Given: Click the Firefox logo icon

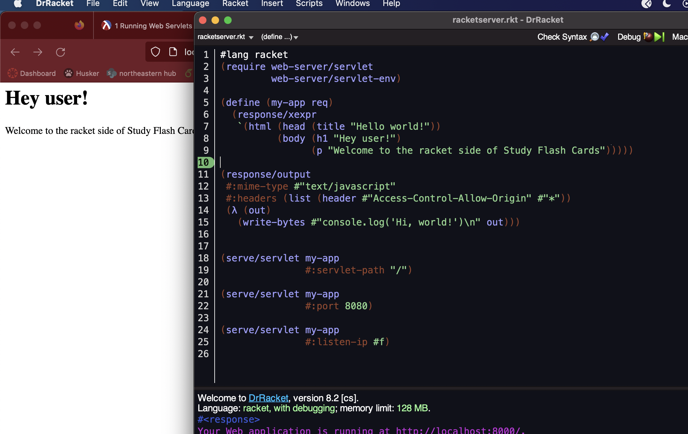Looking at the screenshot, I should coord(79,25).
